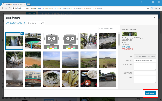Image resolution: width=162 pixels, height=101 pixels.
Task: Click the タイトル text field
Action: pos(145,61)
